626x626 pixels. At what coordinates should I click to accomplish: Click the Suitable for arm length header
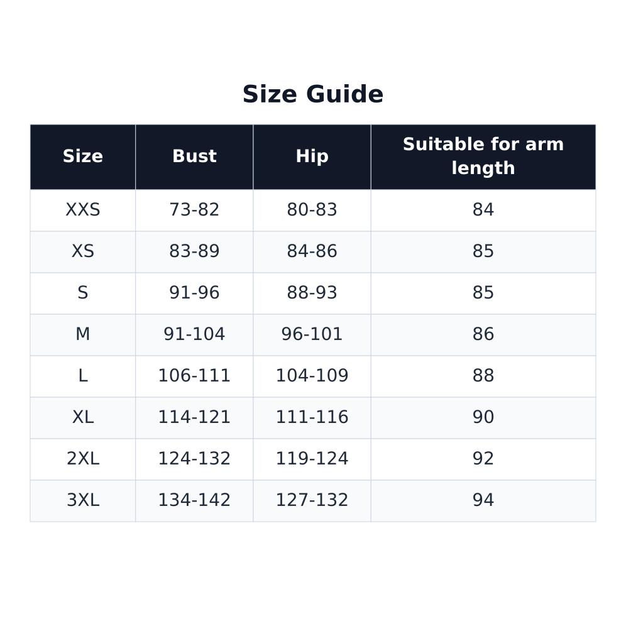483,156
